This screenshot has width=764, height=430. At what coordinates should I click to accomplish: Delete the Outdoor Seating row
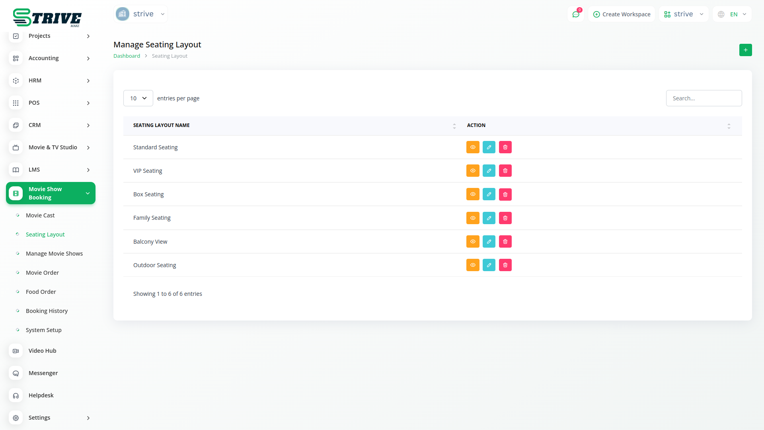pyautogui.click(x=505, y=265)
